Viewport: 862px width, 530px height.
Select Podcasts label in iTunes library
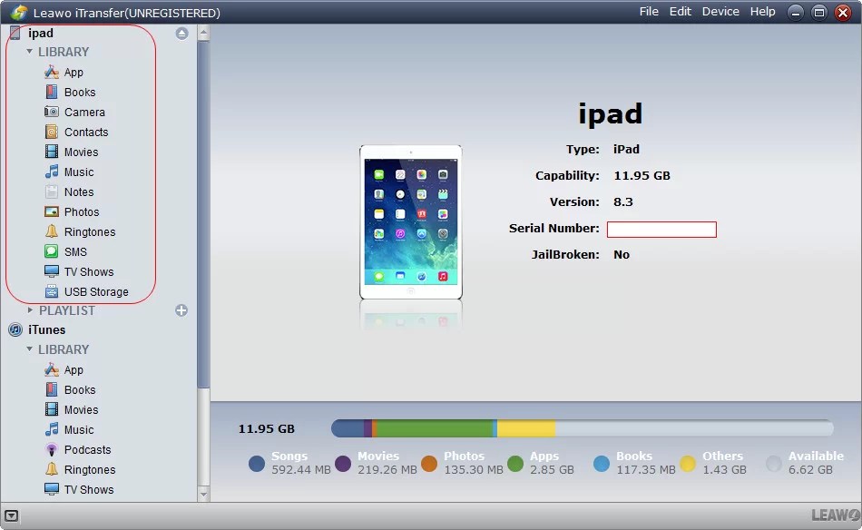coord(87,450)
